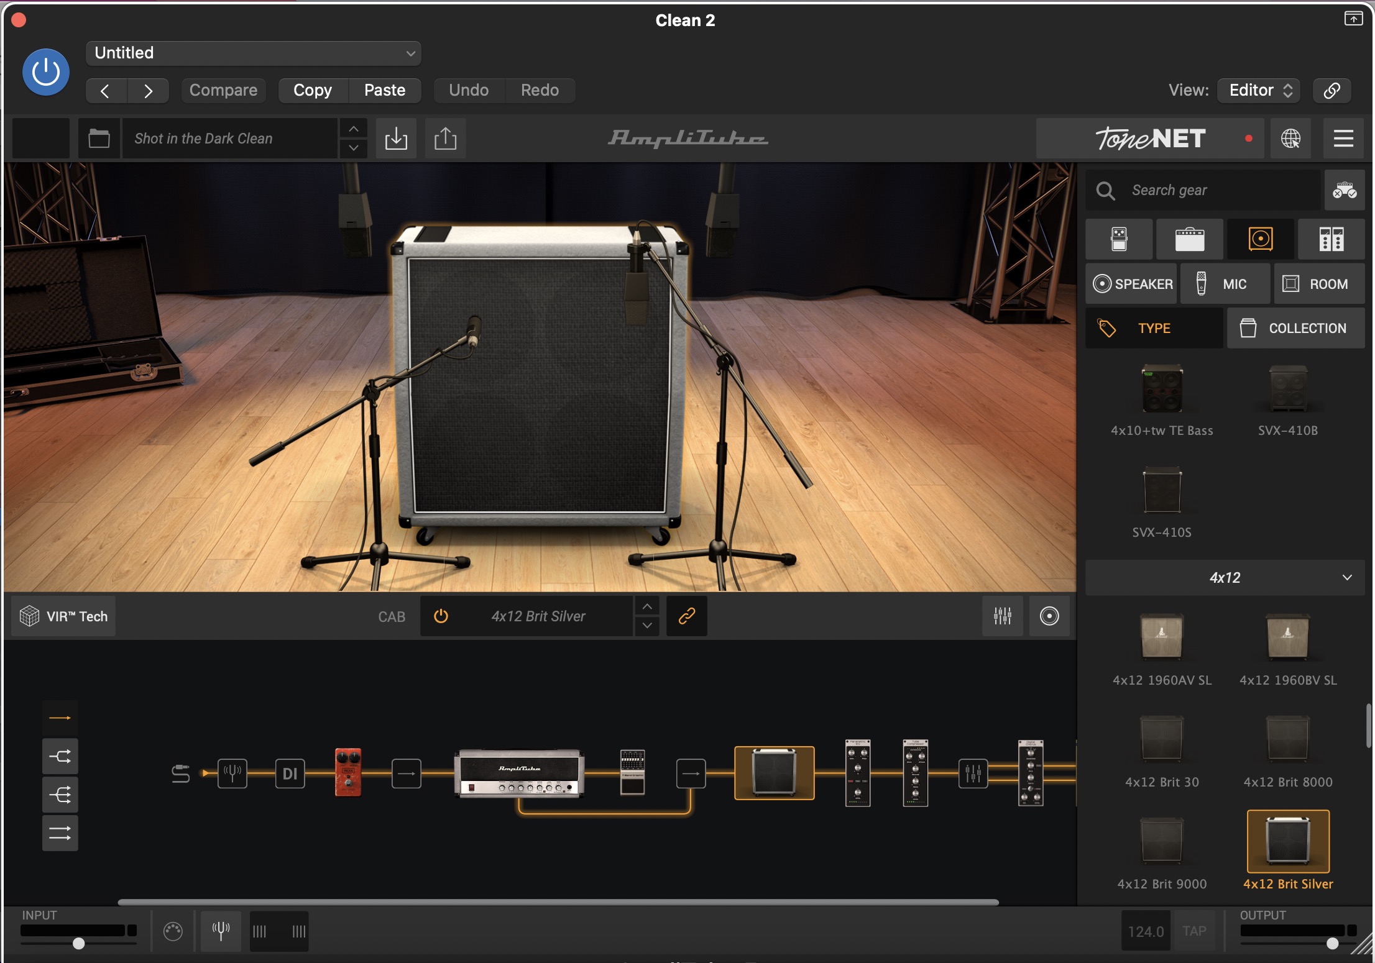Click the gear filter icon beside search
Viewport: 1375px width, 963px height.
click(x=1345, y=190)
